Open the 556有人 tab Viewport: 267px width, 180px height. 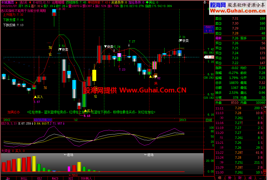pyautogui.click(x=86, y=178)
